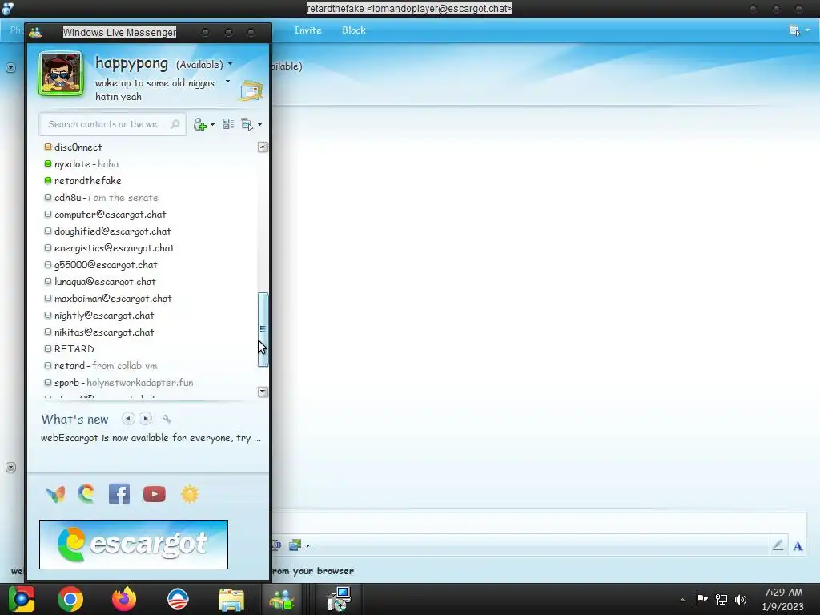Open the Available status dropdown
Image resolution: width=820 pixels, height=615 pixels.
[204, 64]
